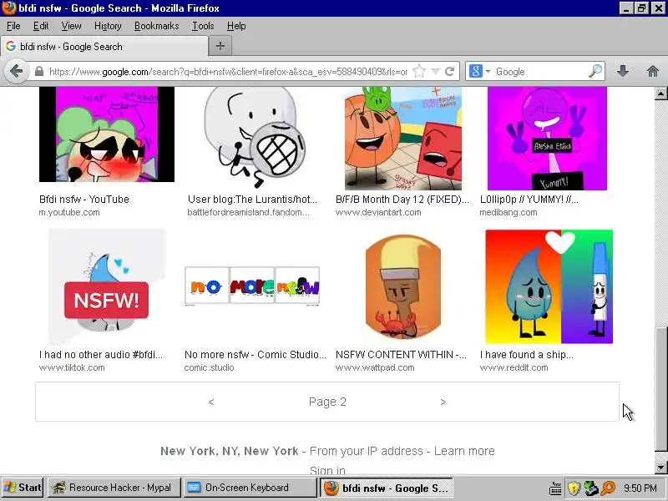Click the search magnifier icon in search box

pos(595,71)
